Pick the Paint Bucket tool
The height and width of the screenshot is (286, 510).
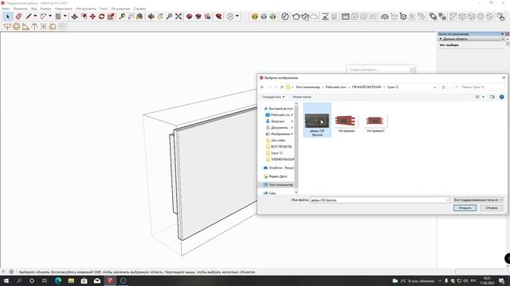click(139, 16)
